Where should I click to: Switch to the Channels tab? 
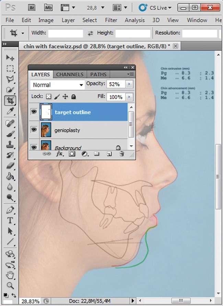click(70, 74)
